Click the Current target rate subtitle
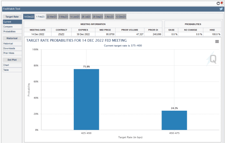 [123, 46]
